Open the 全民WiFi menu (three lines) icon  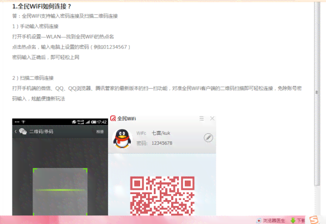[202, 119]
